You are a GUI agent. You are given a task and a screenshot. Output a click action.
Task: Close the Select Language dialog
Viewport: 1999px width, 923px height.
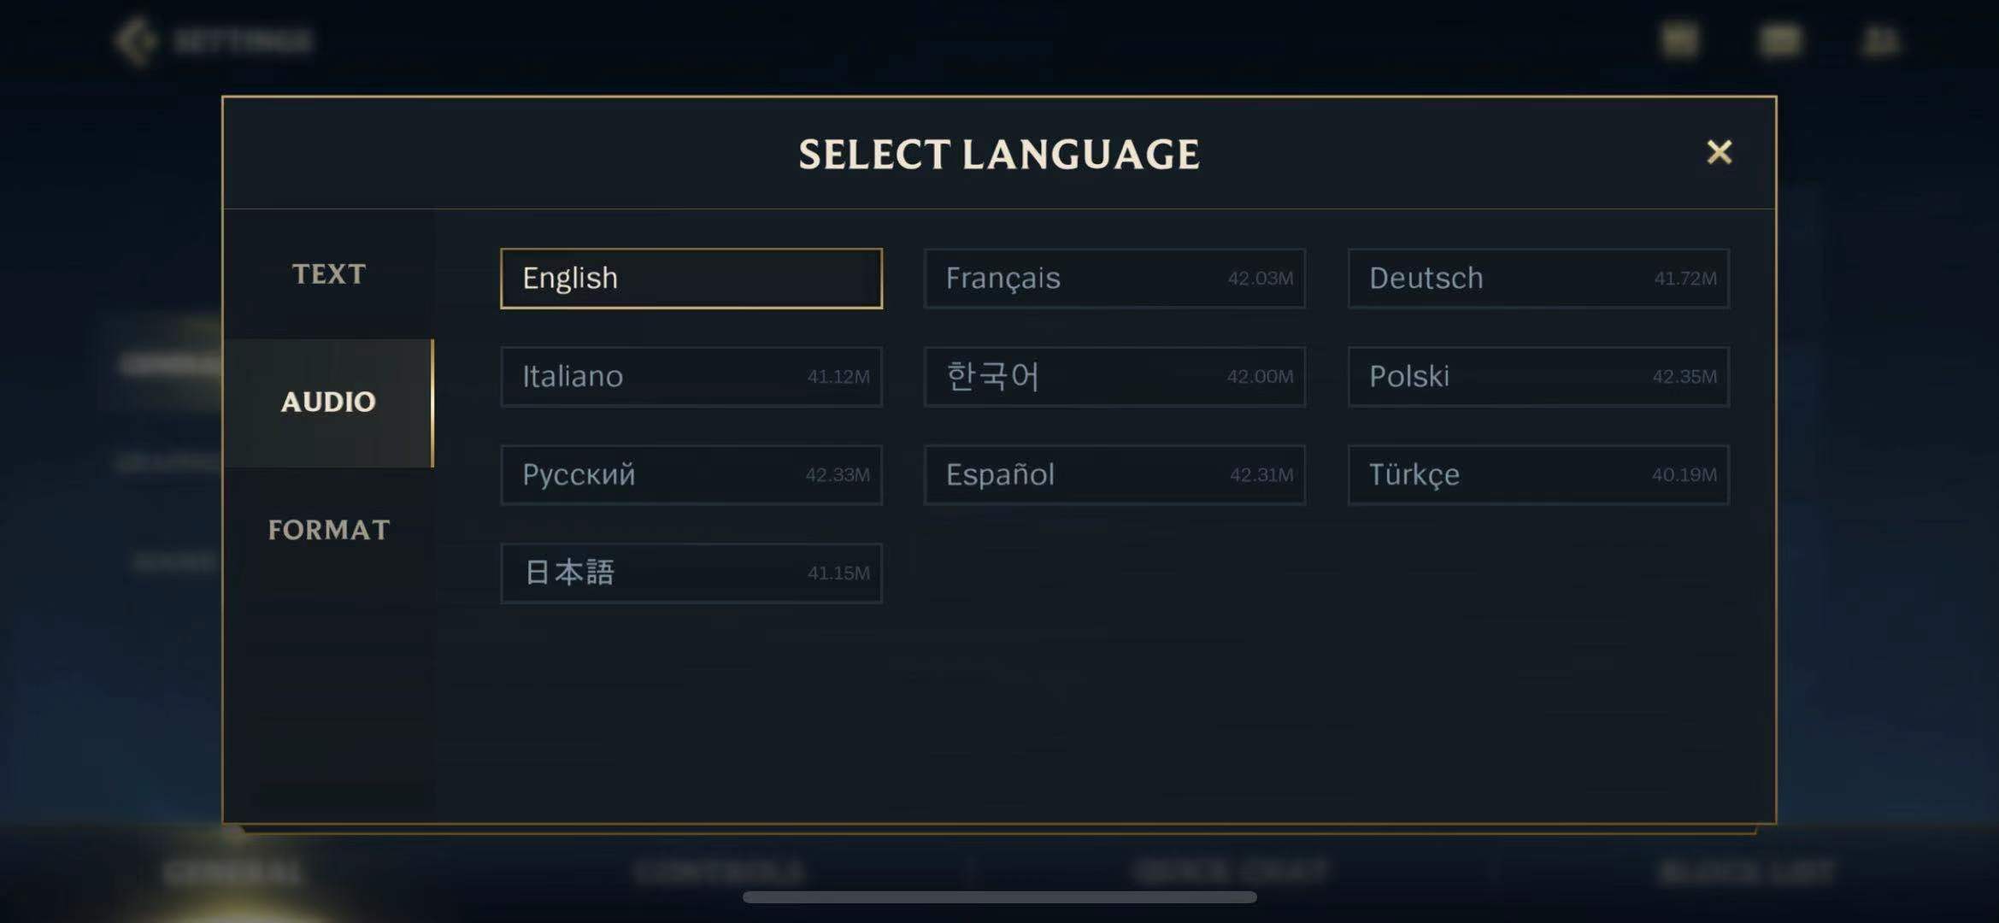1719,152
